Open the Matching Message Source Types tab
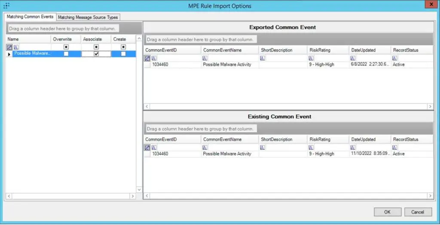This screenshot has height=225, width=440. [88, 17]
